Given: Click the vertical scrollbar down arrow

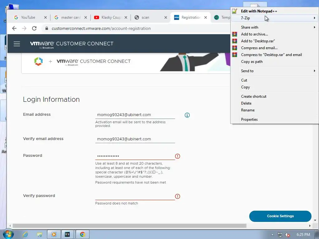Looking at the screenshot, I should click(x=315, y=220).
